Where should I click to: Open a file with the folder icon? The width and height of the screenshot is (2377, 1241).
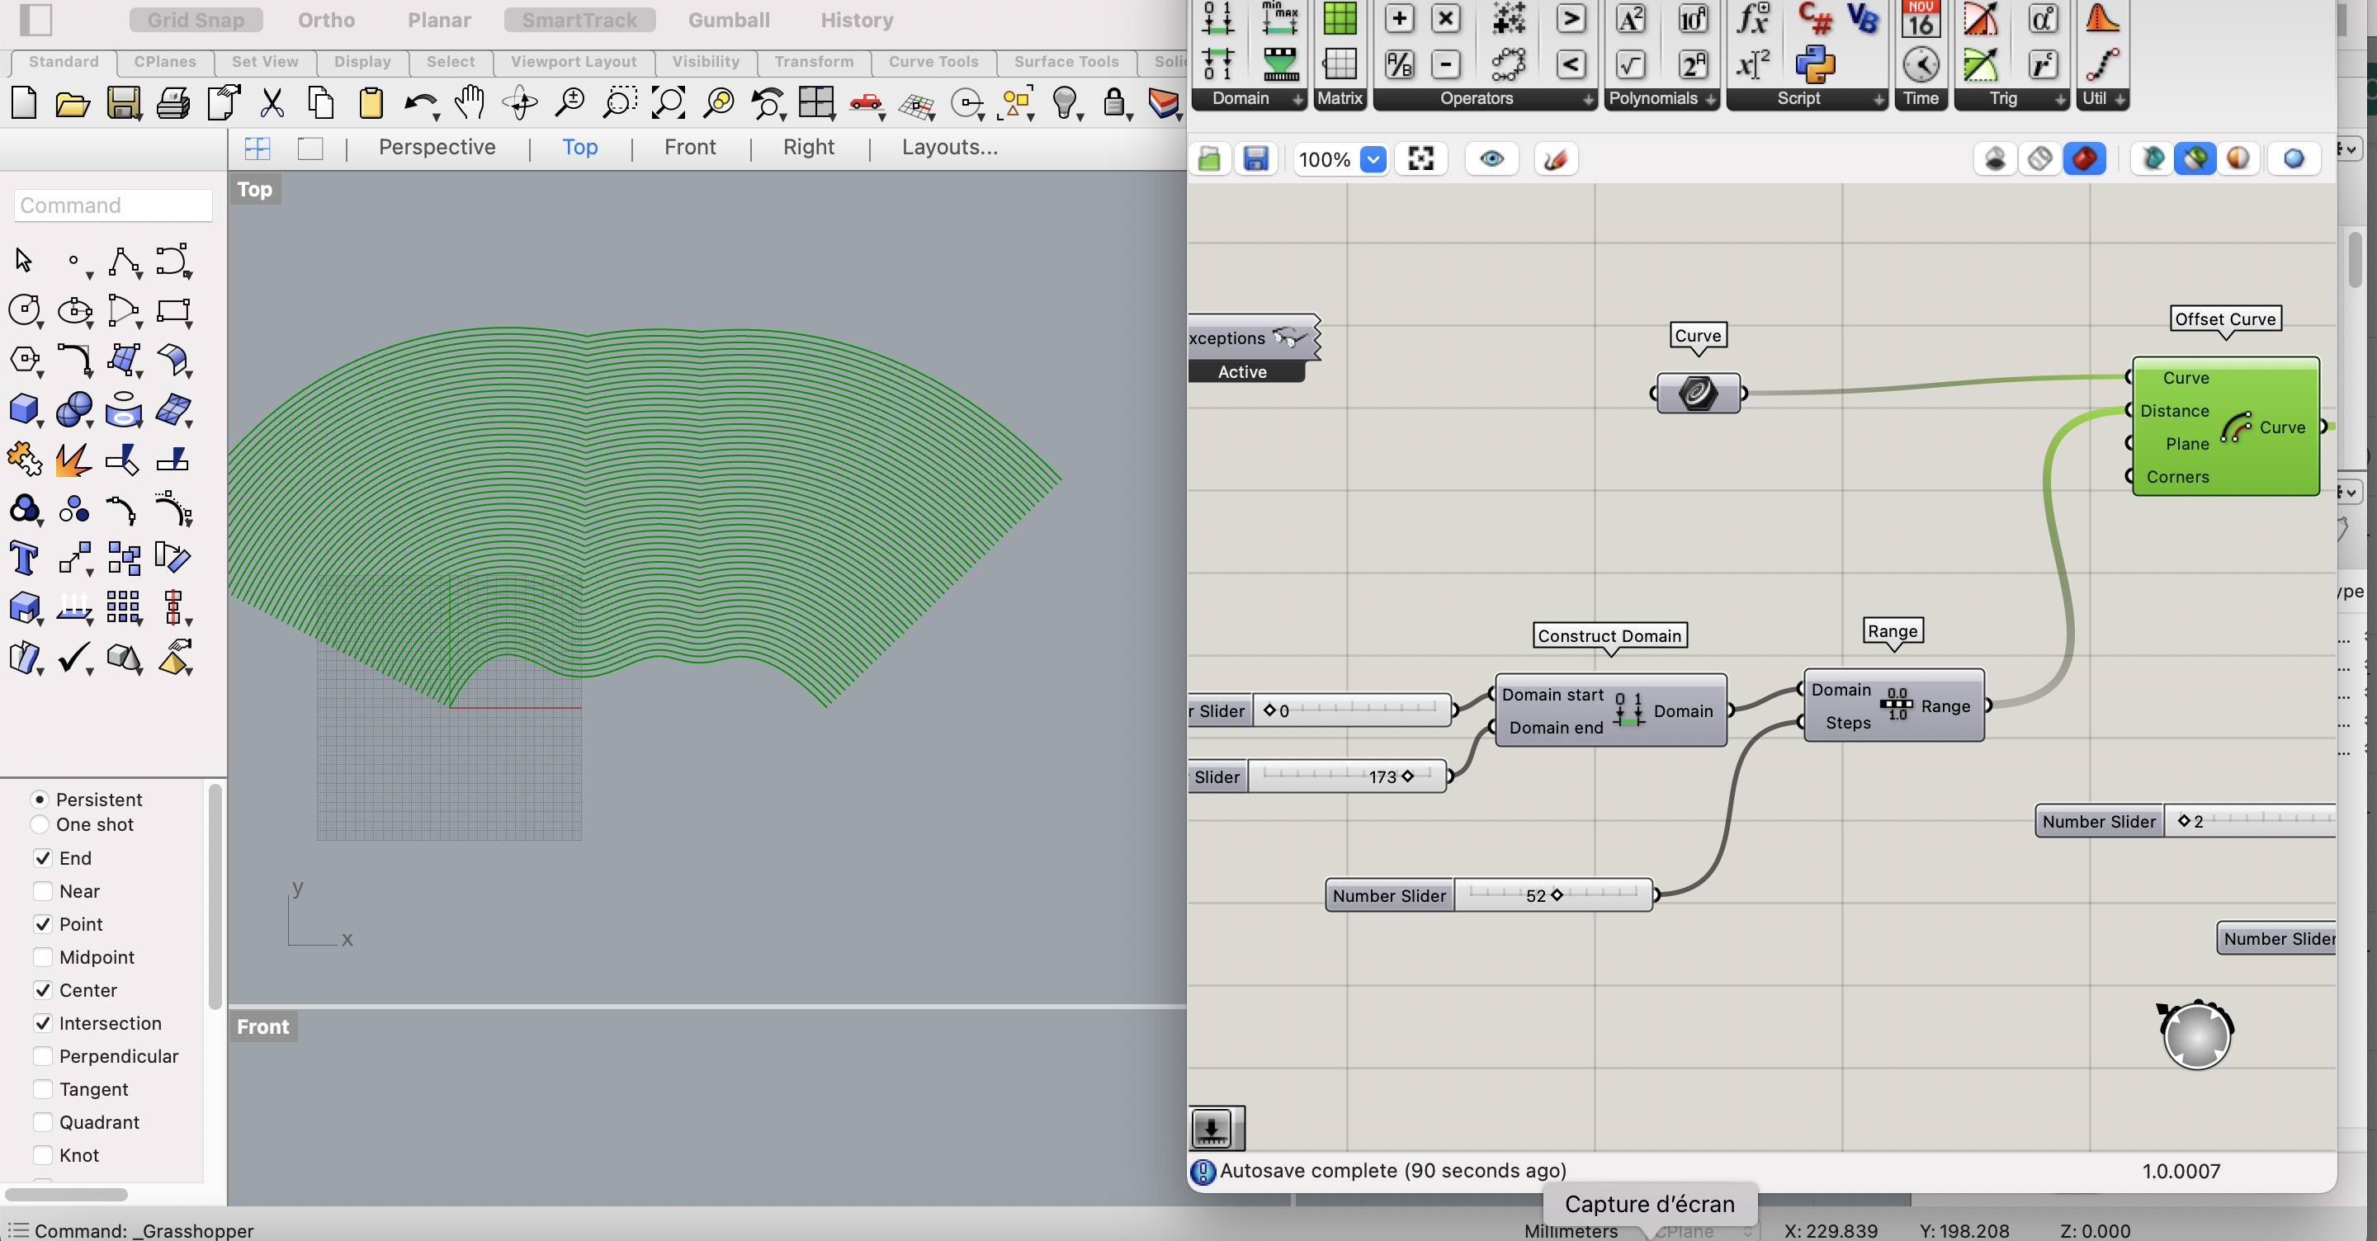[73, 103]
